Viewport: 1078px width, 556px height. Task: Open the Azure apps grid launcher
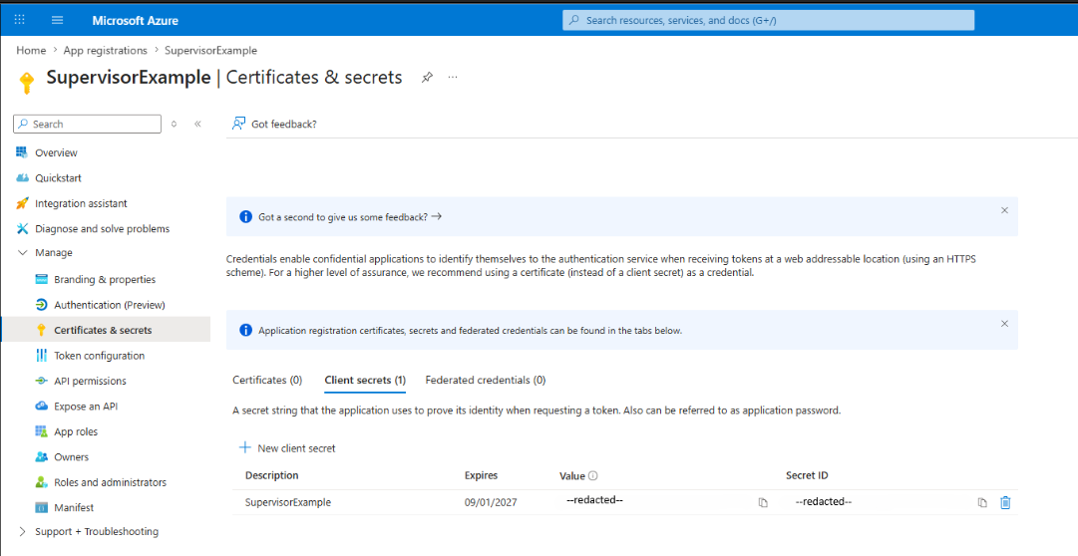[x=19, y=20]
